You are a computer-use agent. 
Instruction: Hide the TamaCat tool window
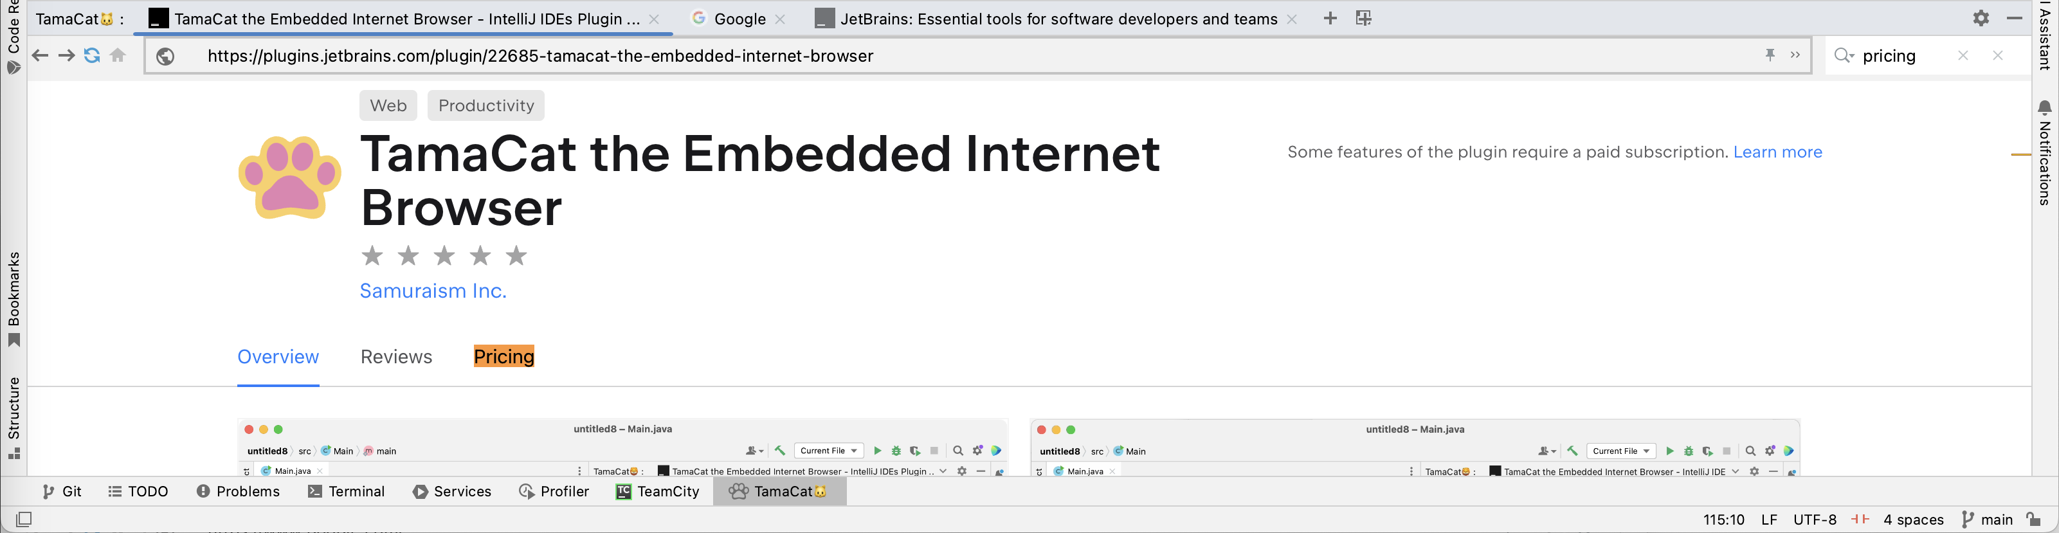click(2014, 19)
